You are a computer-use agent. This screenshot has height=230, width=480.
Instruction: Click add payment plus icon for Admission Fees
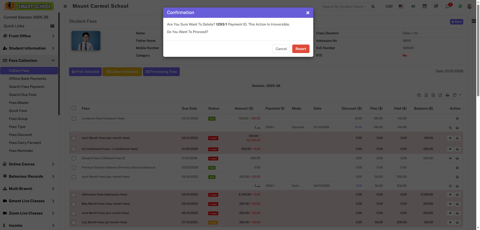pyautogui.click(x=450, y=195)
